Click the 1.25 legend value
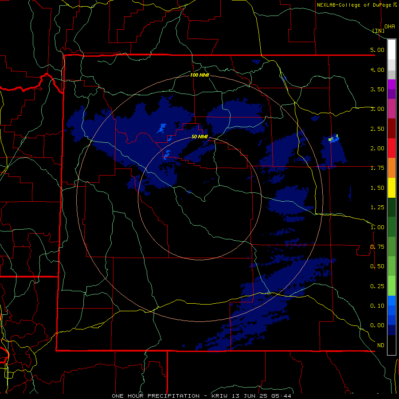399x399 pixels. [377, 207]
